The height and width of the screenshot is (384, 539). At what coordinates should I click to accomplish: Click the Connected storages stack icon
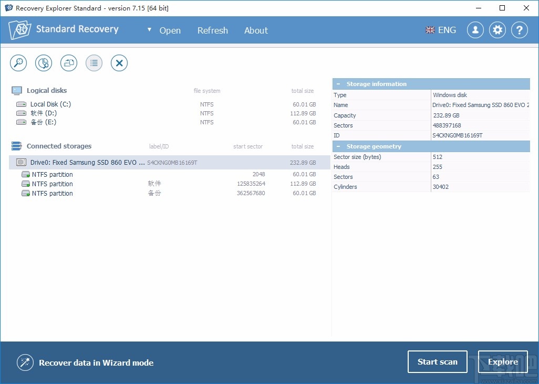(16, 146)
